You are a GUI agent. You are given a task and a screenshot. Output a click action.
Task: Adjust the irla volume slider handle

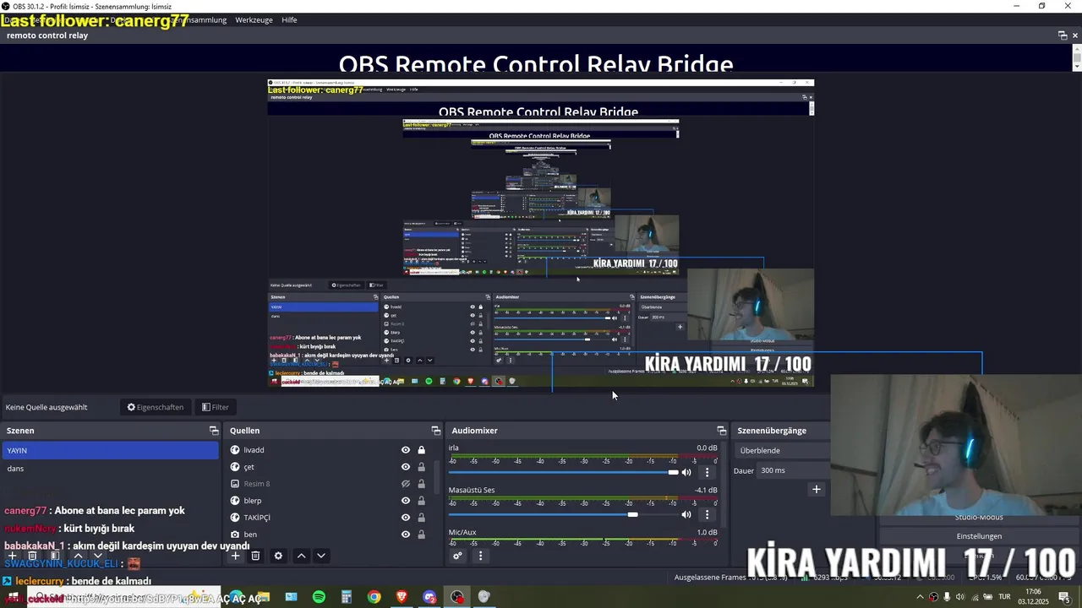click(x=673, y=472)
